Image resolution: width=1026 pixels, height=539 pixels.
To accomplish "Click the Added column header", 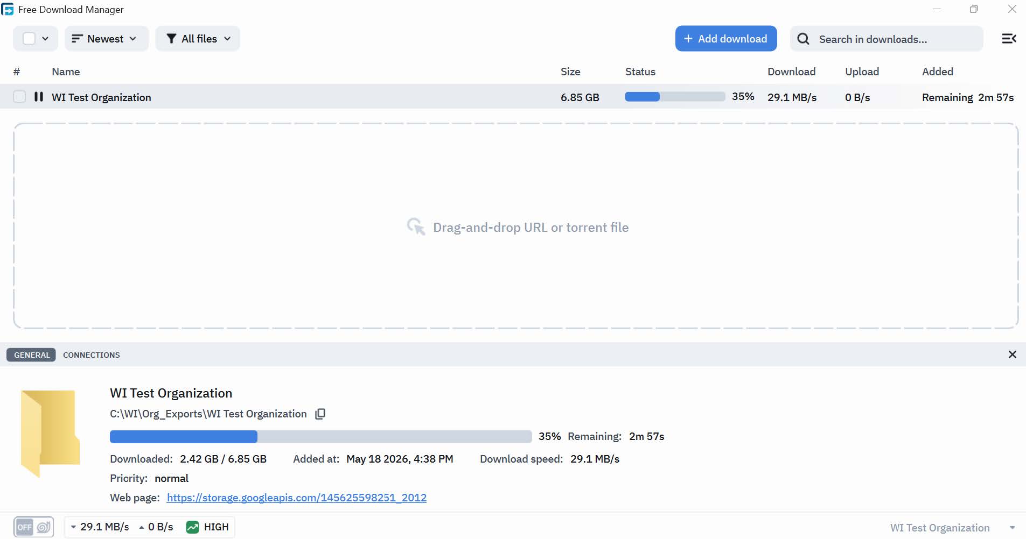I will (x=937, y=72).
